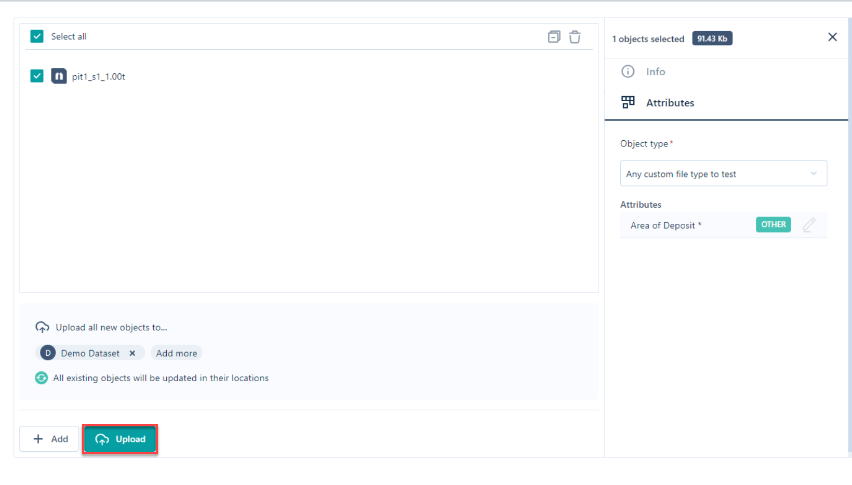852x485 pixels.
Task: Click the Attributes grid icon
Action: pyautogui.click(x=628, y=102)
